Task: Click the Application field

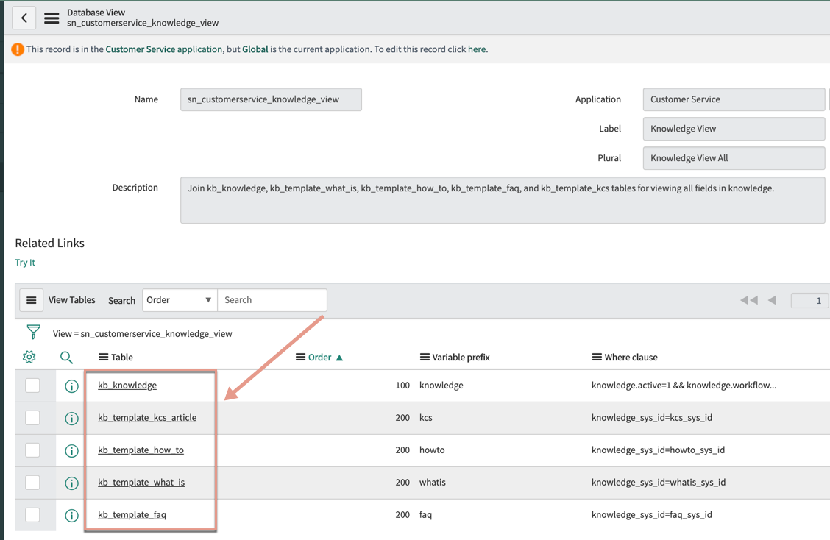Action: 734,99
